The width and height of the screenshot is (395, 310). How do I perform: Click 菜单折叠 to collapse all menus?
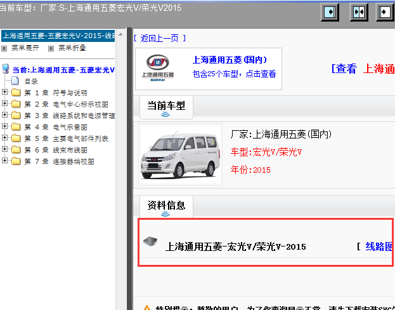click(x=72, y=48)
